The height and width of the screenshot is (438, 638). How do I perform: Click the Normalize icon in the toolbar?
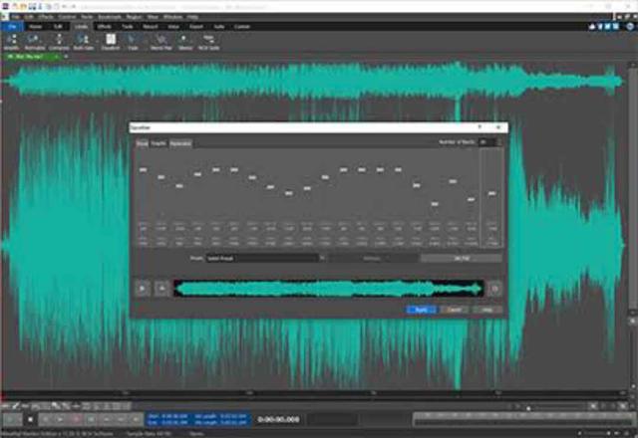(36, 41)
